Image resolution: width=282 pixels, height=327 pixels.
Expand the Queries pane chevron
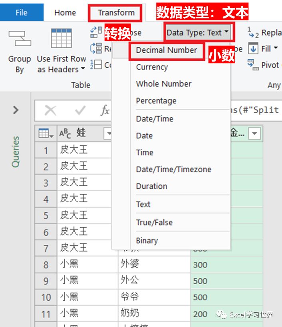pyautogui.click(x=16, y=110)
